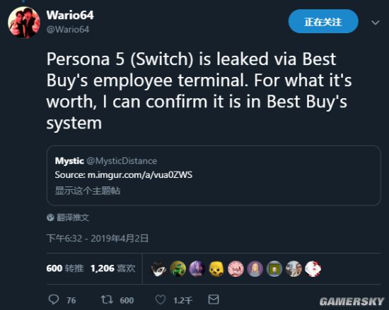Open the m.imgur.com source link
The width and height of the screenshot is (389, 310).
pyautogui.click(x=140, y=175)
